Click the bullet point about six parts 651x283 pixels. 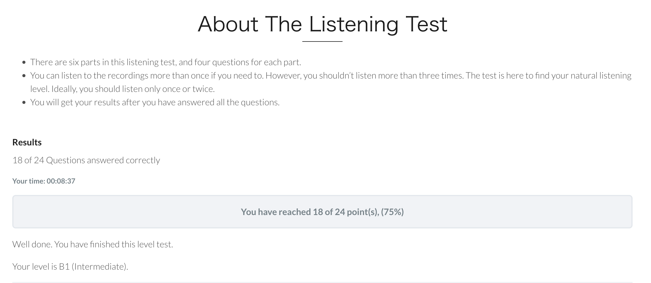click(x=165, y=62)
